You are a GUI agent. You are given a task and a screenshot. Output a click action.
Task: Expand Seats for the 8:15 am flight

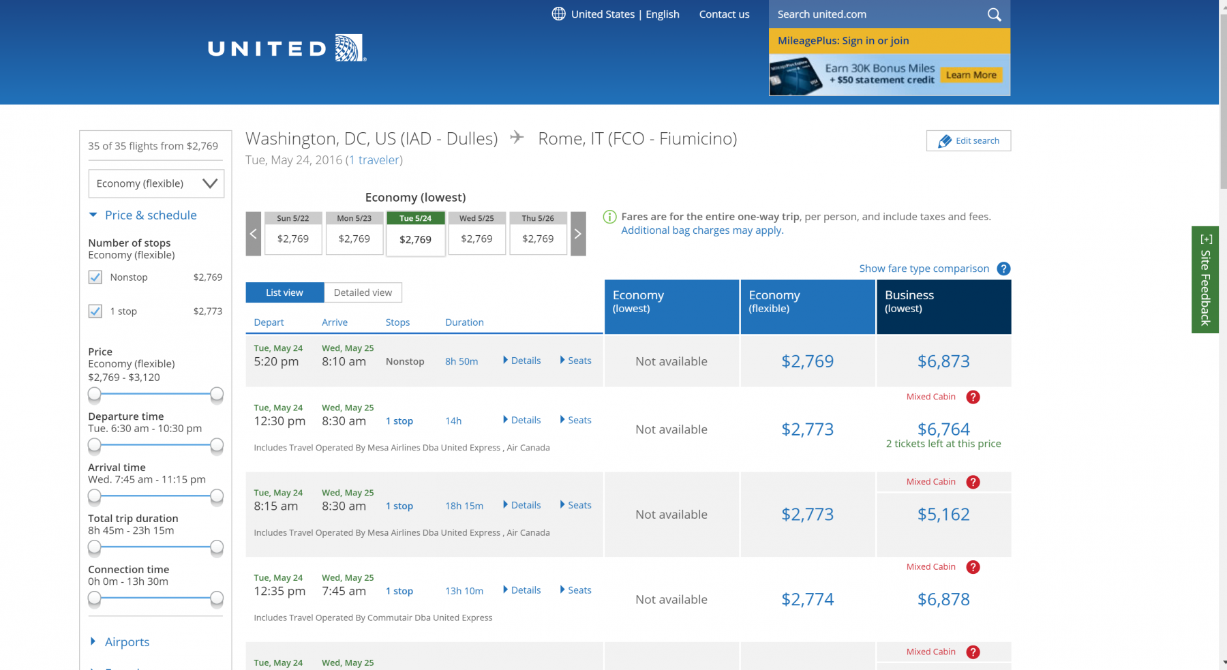point(575,505)
